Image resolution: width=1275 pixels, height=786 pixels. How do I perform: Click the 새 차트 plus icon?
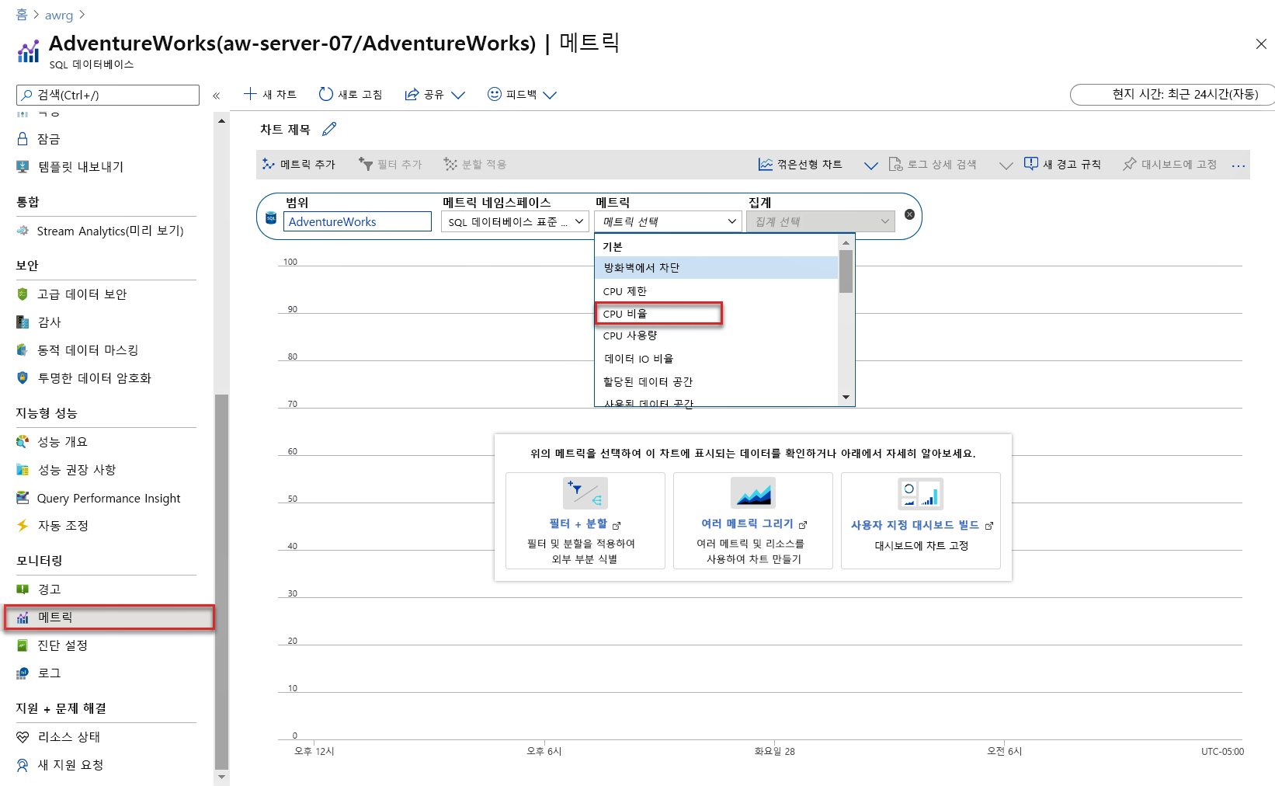(250, 94)
